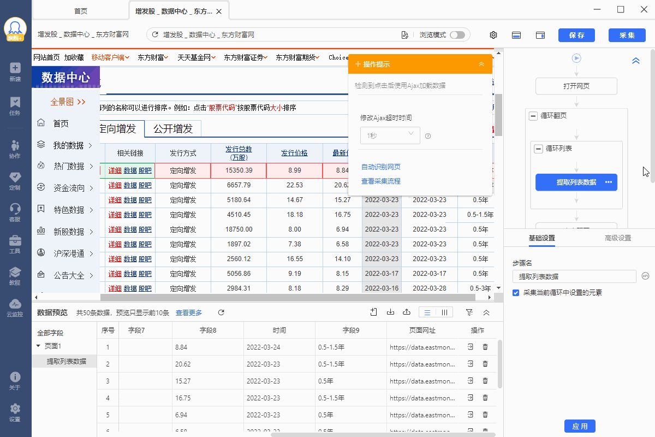Click the 查看更多 link in data preview
The image size is (655, 437).
click(189, 313)
